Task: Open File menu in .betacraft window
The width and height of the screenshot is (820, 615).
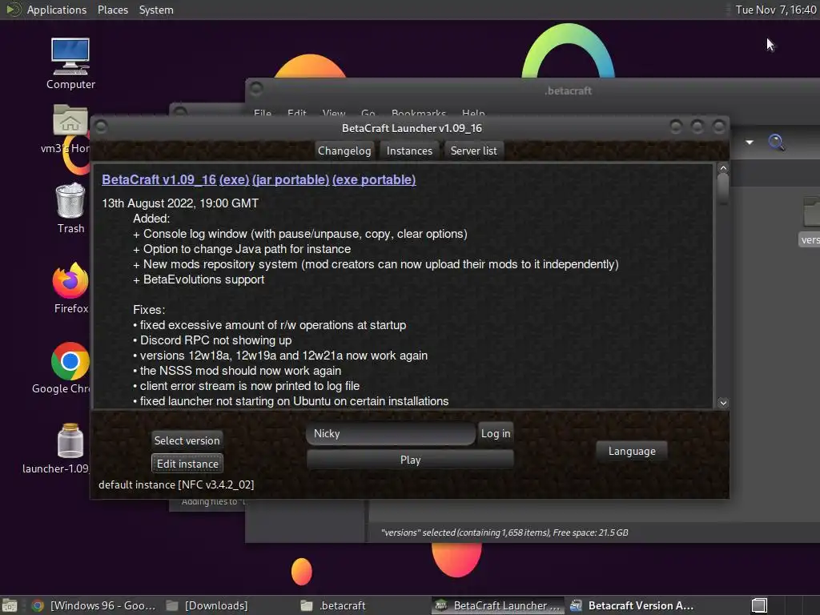Action: [x=263, y=113]
